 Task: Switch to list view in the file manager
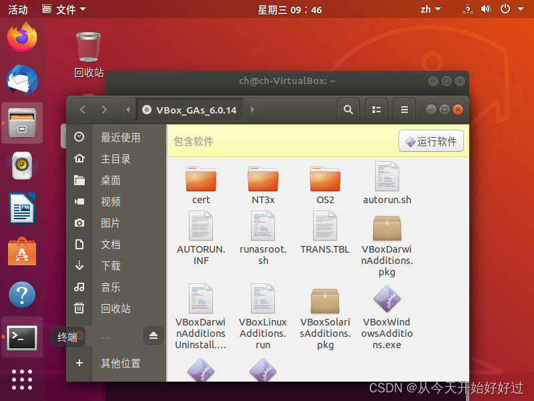[x=376, y=110]
